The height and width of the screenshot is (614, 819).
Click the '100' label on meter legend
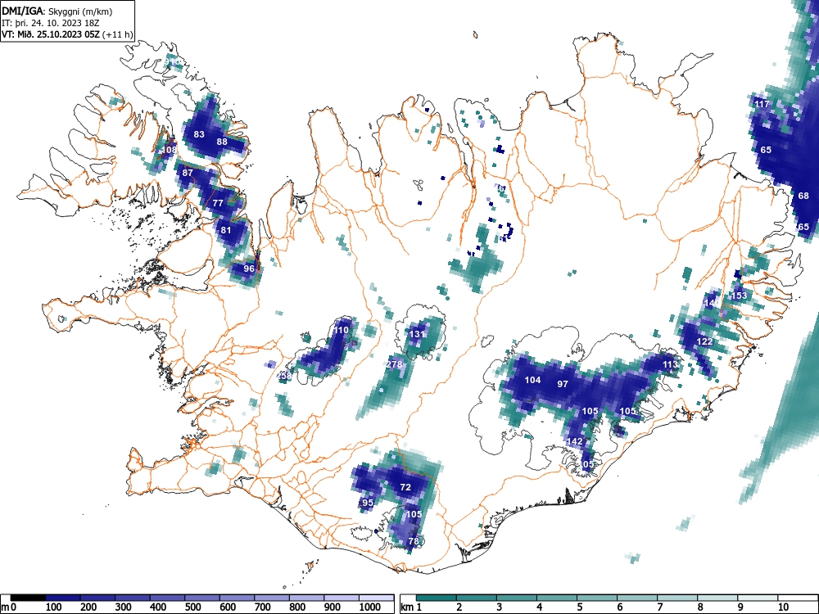coord(54,607)
